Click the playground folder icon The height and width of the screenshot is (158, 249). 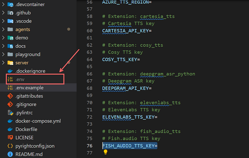pyautogui.click(x=10, y=54)
